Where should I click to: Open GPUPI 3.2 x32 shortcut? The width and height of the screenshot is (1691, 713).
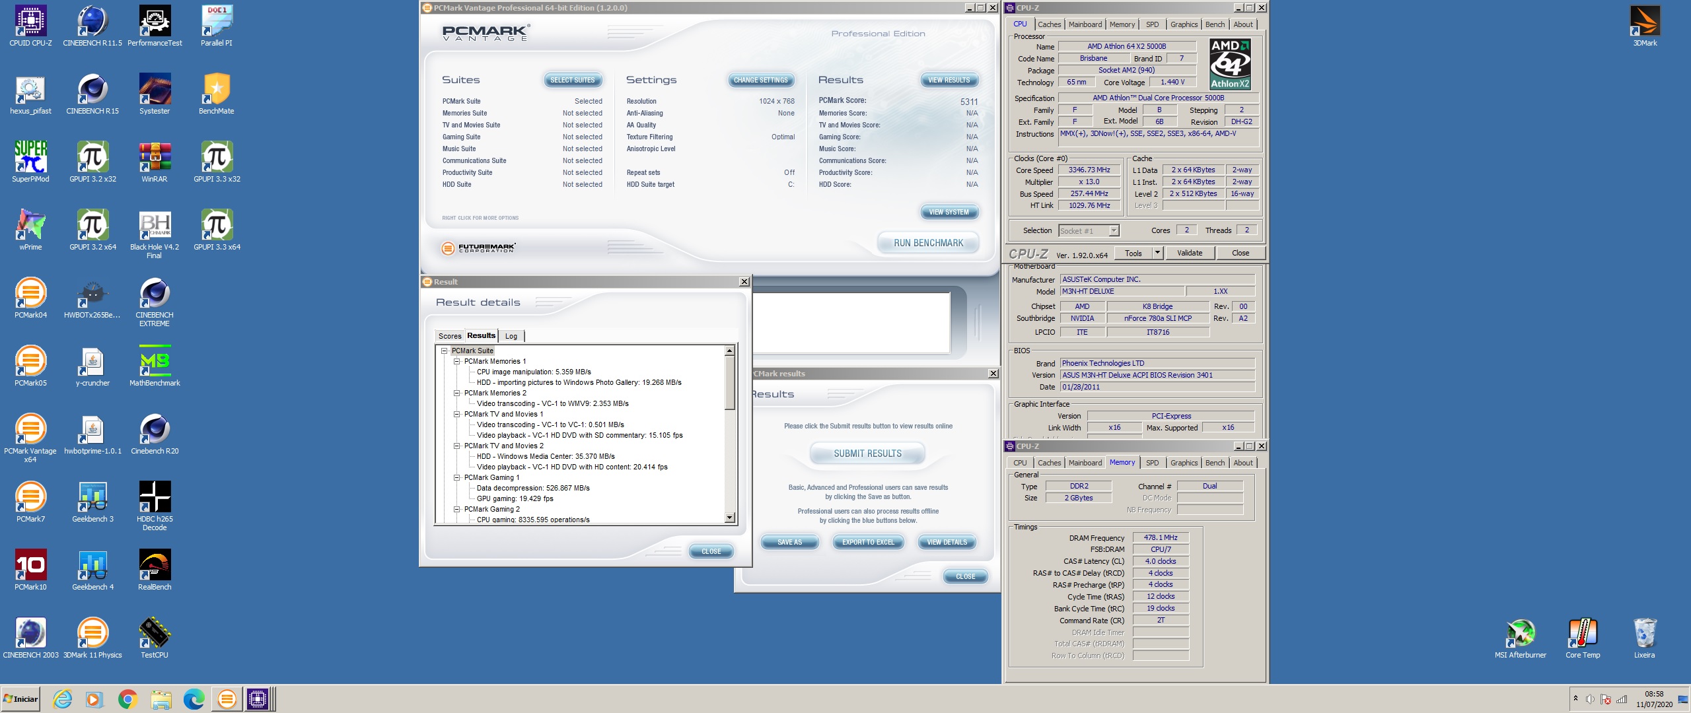coord(92,162)
